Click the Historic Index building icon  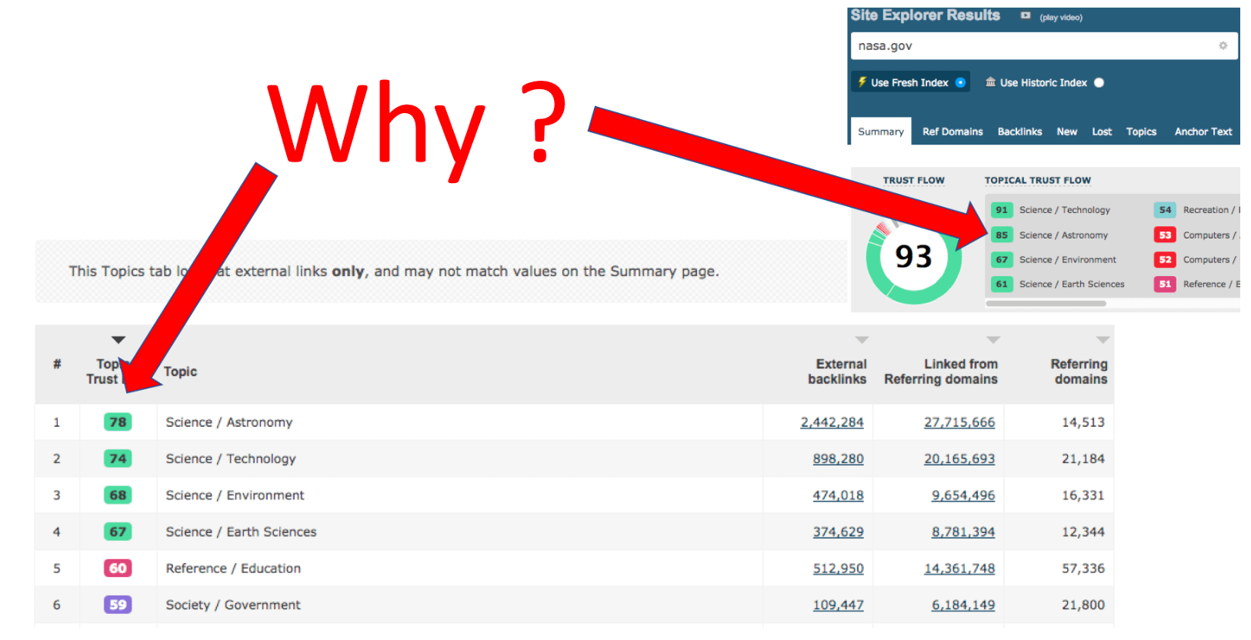click(x=990, y=82)
